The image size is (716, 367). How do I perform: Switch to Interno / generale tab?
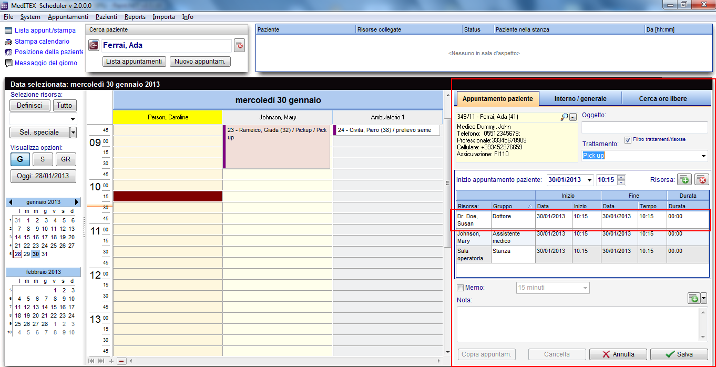pos(580,99)
